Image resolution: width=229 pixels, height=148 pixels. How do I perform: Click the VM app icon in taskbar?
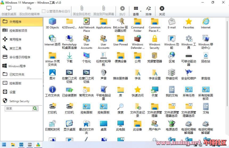tap(30, 145)
